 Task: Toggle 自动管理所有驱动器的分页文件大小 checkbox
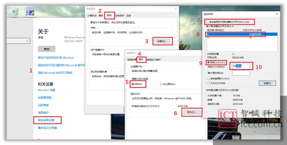[207, 22]
